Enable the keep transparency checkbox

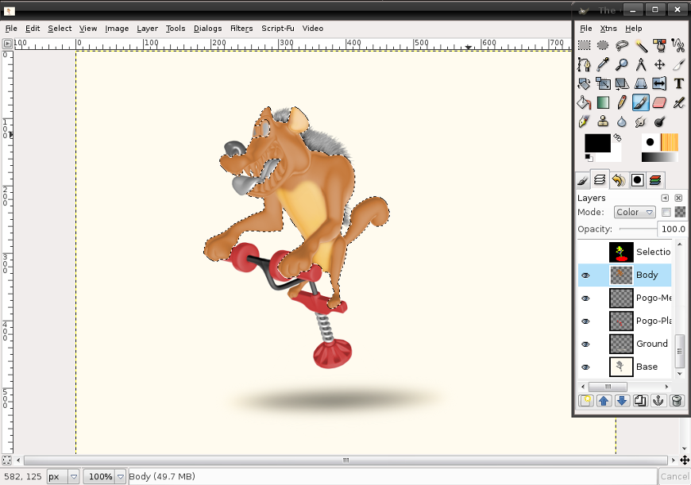666,212
